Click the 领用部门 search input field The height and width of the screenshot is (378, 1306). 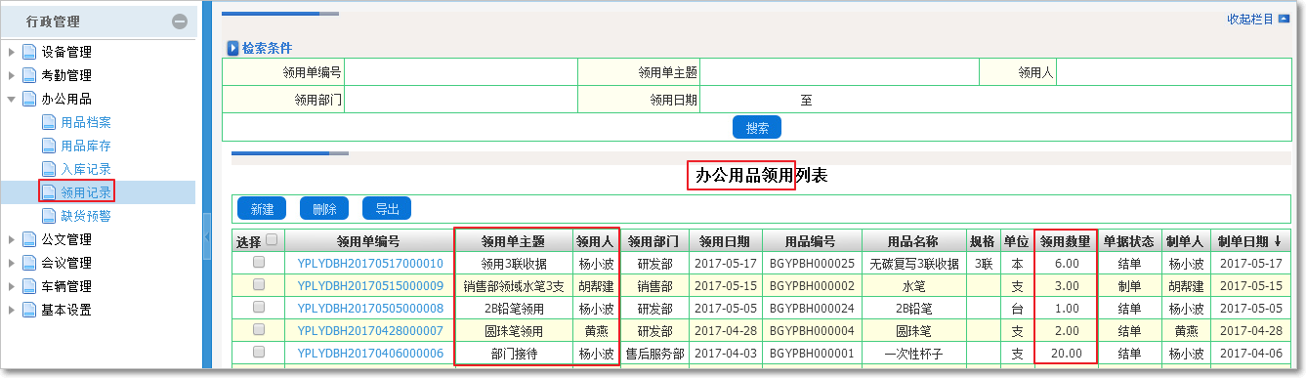461,100
